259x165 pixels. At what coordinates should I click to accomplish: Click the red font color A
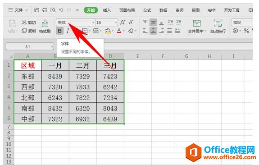click(x=119, y=31)
